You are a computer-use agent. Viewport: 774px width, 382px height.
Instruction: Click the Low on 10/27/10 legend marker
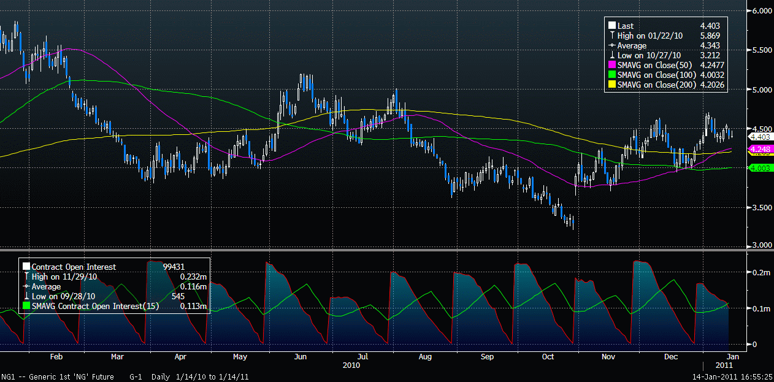(612, 56)
